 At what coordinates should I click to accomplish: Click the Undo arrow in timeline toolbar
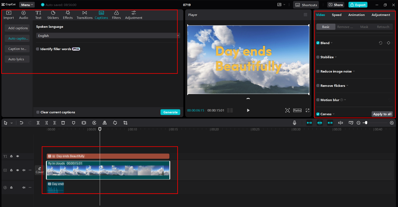(x=21, y=123)
